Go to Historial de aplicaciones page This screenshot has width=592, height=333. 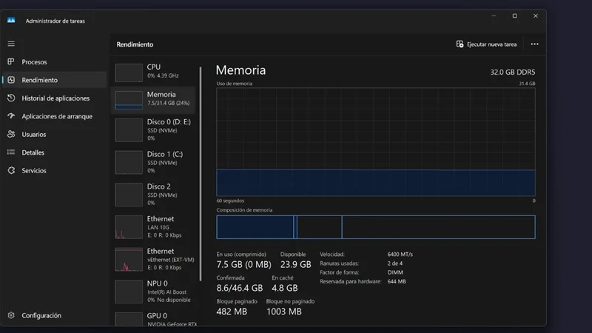pos(55,98)
